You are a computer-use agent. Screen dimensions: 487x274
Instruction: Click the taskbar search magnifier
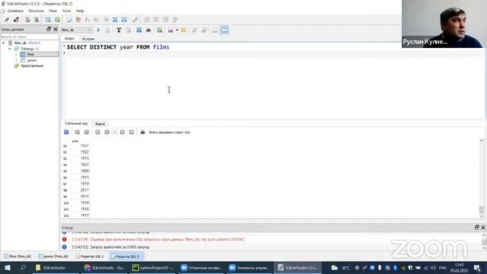[x=23, y=267]
